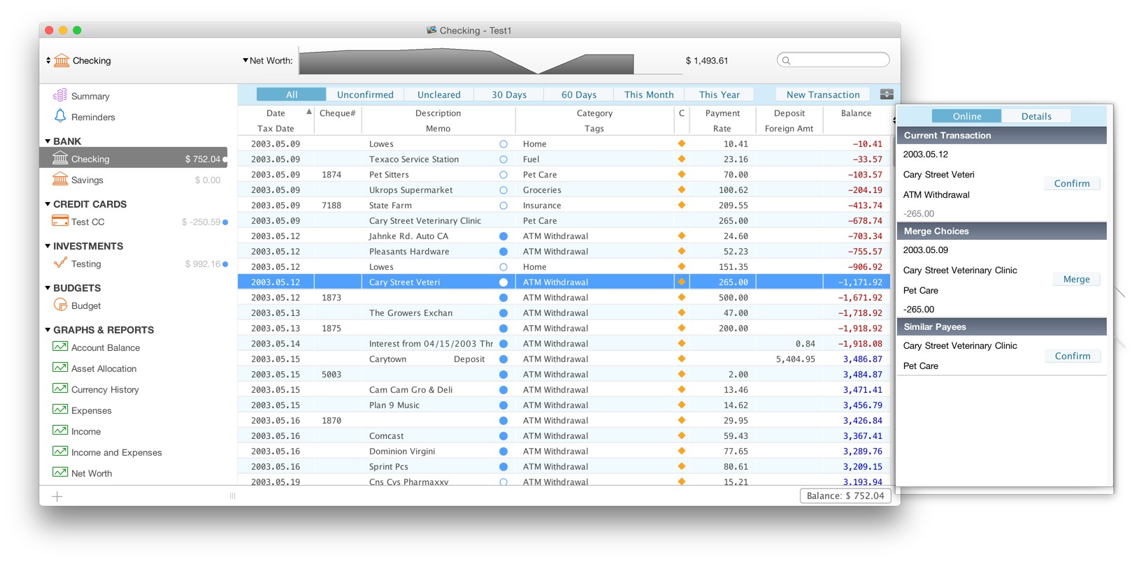
Task: Toggle cleared status for Texaco Service Station
Action: [503, 159]
